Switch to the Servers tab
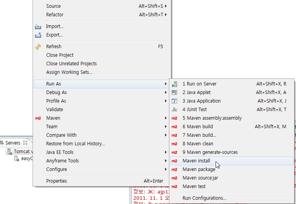The width and height of the screenshot is (296, 204). (x=13, y=143)
